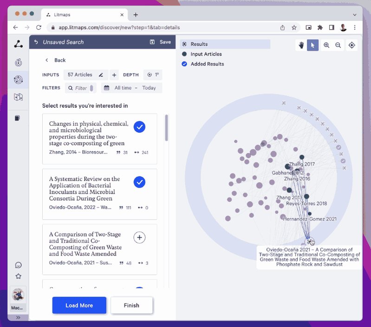Reload the Litmaps page
This screenshot has height=327, width=371.
coord(39,27)
